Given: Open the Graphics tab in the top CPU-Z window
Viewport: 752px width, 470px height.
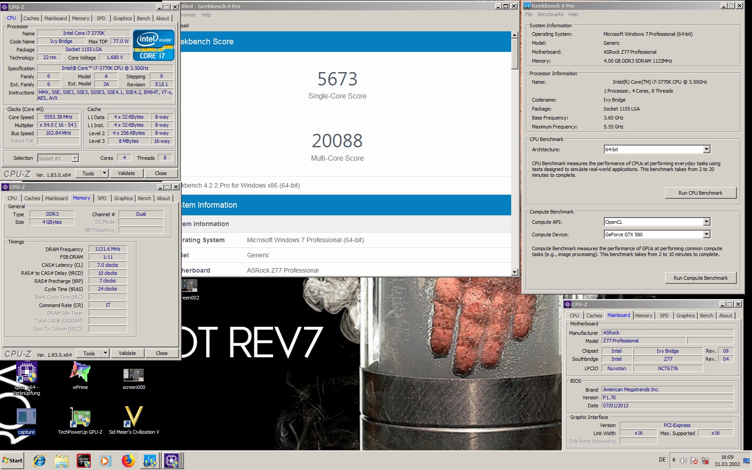Looking at the screenshot, I should 122,18.
